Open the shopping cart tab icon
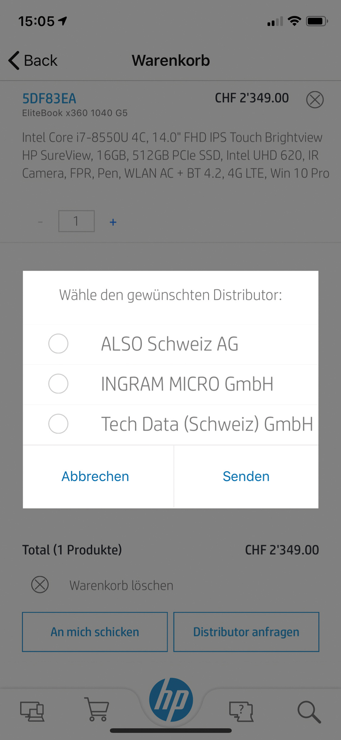The image size is (341, 740). [97, 709]
